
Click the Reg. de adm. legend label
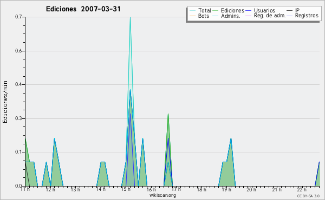click(270, 16)
